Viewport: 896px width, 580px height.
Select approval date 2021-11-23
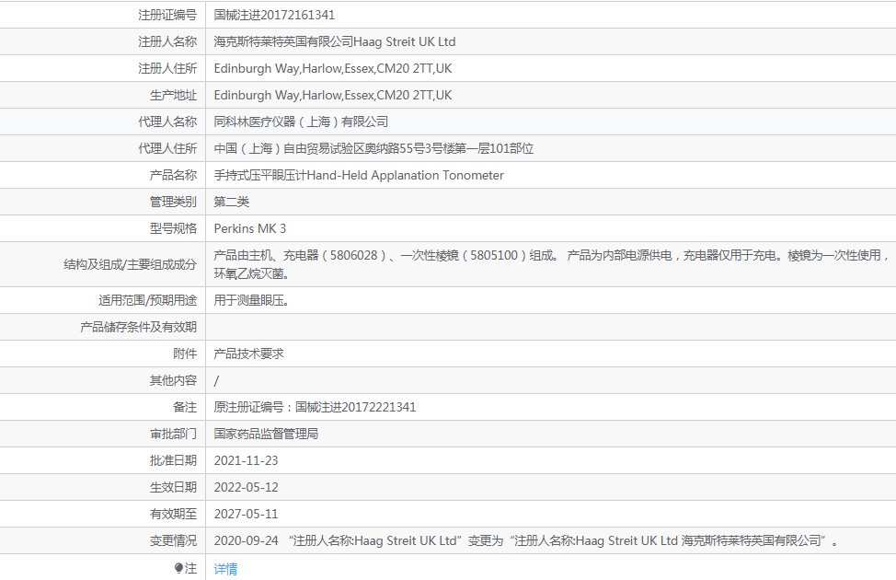[x=246, y=460]
